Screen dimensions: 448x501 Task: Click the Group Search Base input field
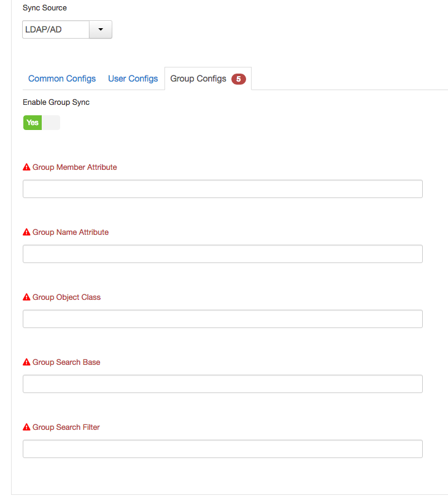(222, 384)
